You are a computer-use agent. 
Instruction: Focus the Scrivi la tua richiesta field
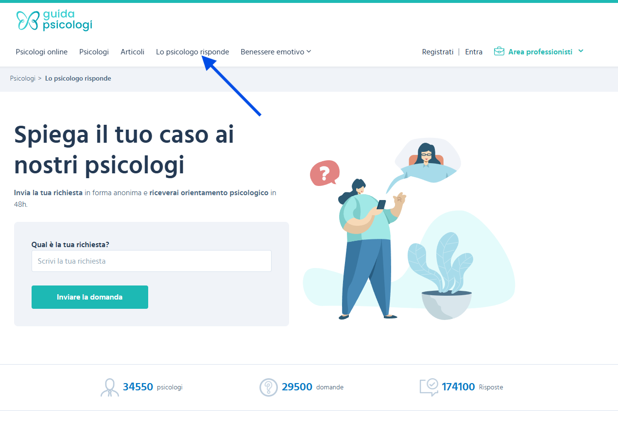click(x=152, y=261)
